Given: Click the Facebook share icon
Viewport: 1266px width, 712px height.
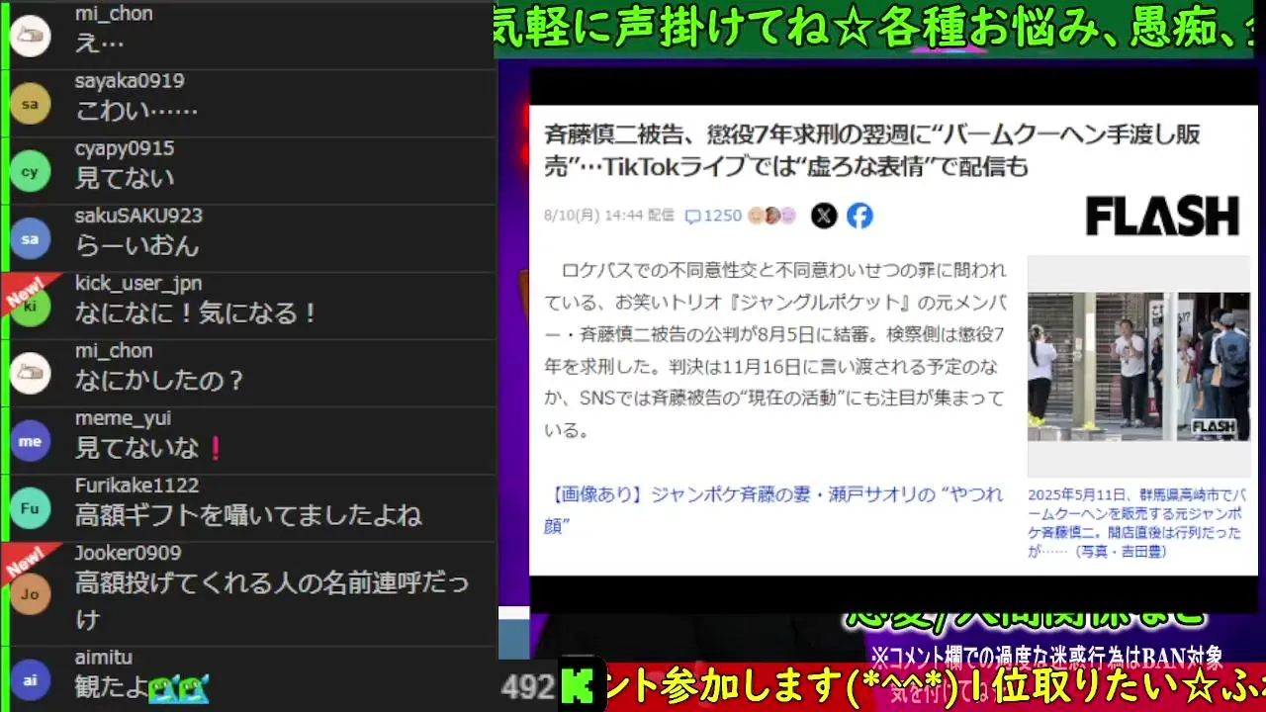Looking at the screenshot, I should pyautogui.click(x=859, y=216).
